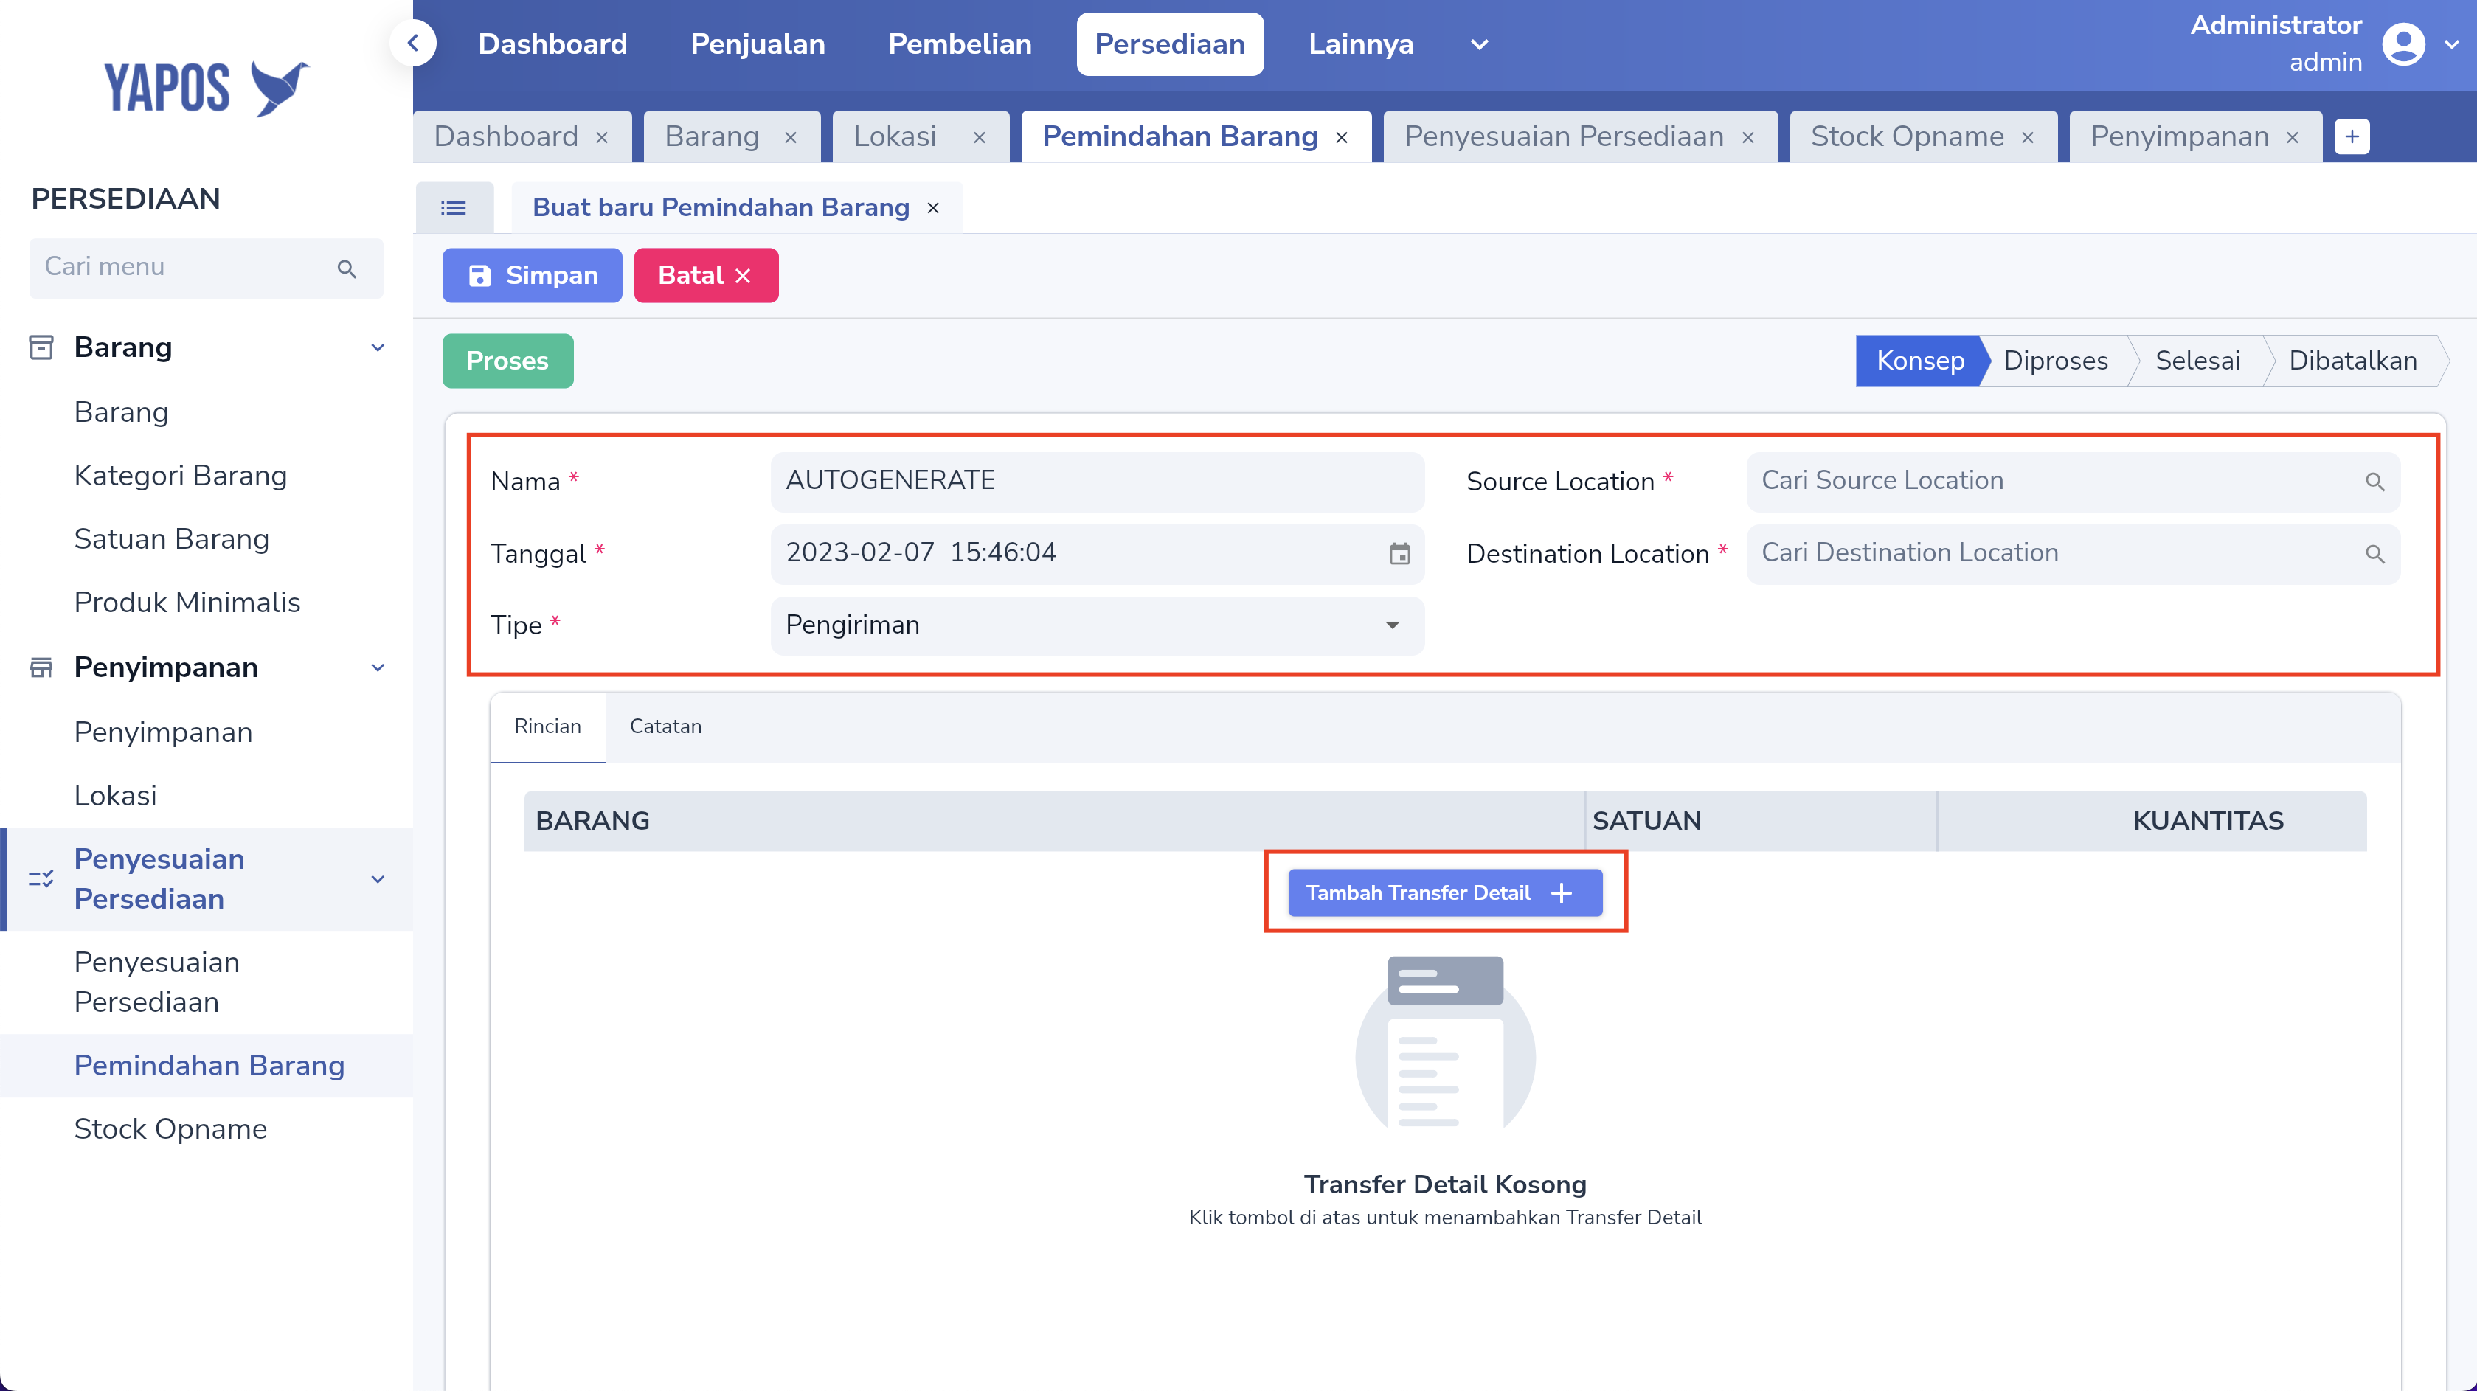
Task: Close the Stock Opname tab
Action: pyautogui.click(x=2028, y=137)
